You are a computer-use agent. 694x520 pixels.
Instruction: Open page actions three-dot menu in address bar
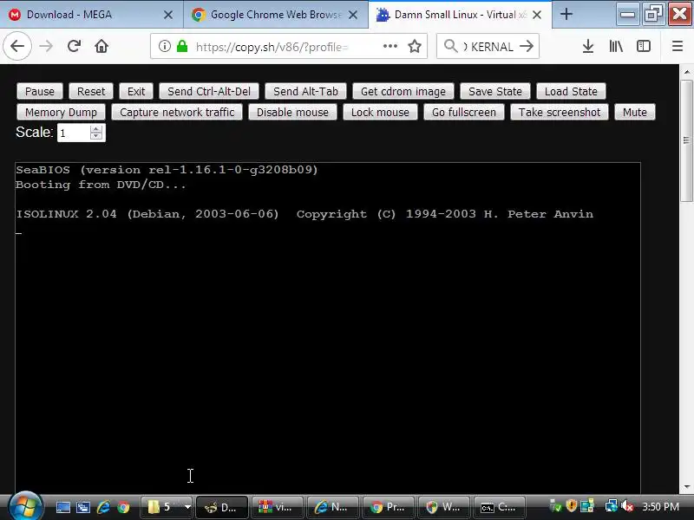click(390, 46)
